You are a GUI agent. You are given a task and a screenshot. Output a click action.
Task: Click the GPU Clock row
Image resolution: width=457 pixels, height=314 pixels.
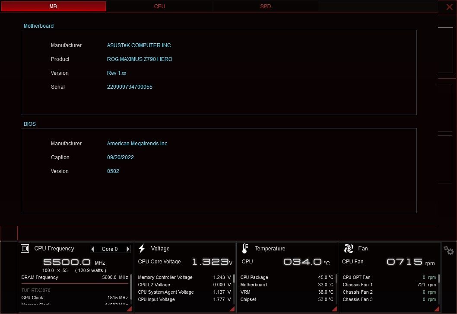point(75,298)
